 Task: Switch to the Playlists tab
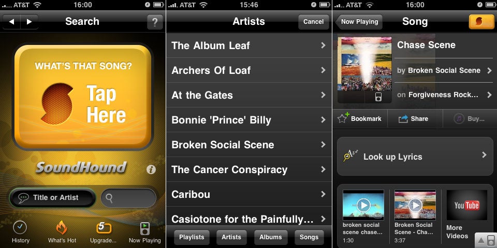(x=192, y=237)
